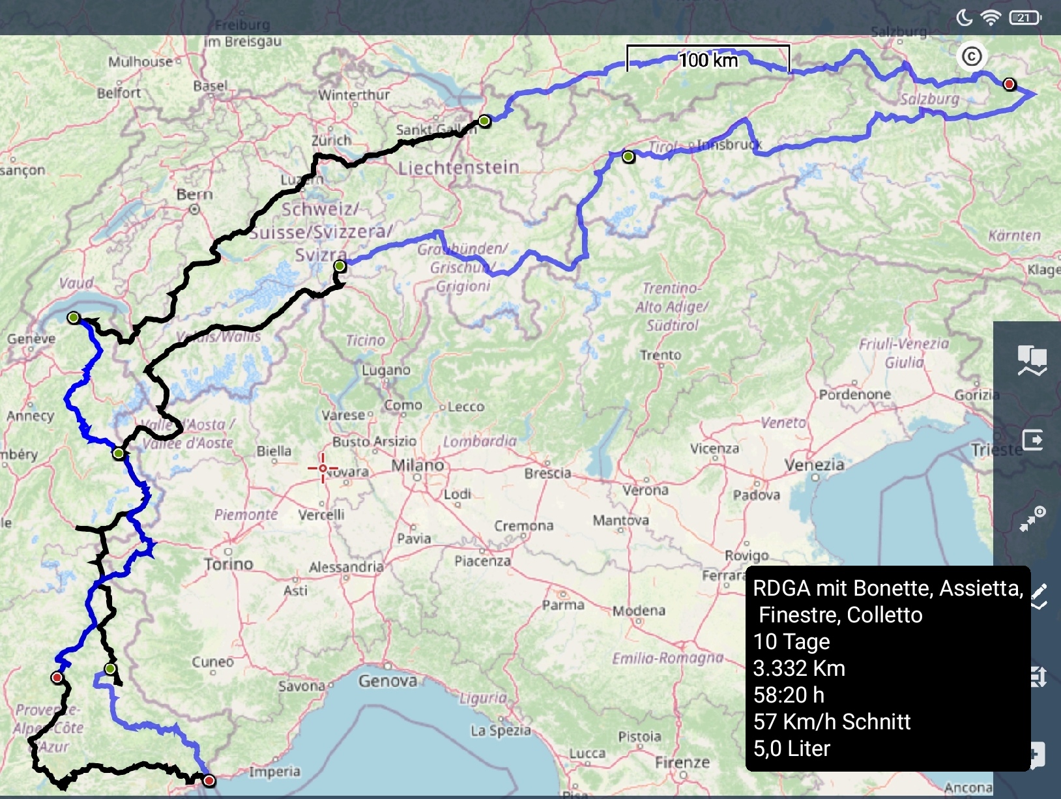
Task: Tap the Genova city label
Action: [388, 681]
